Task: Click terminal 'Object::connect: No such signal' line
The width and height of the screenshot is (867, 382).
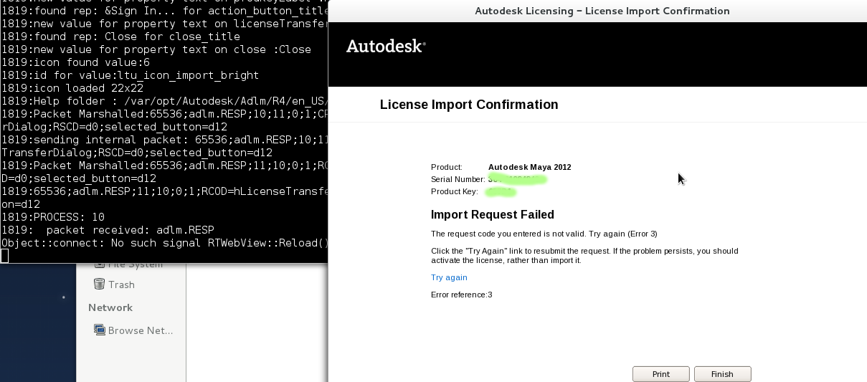Action: [164, 243]
